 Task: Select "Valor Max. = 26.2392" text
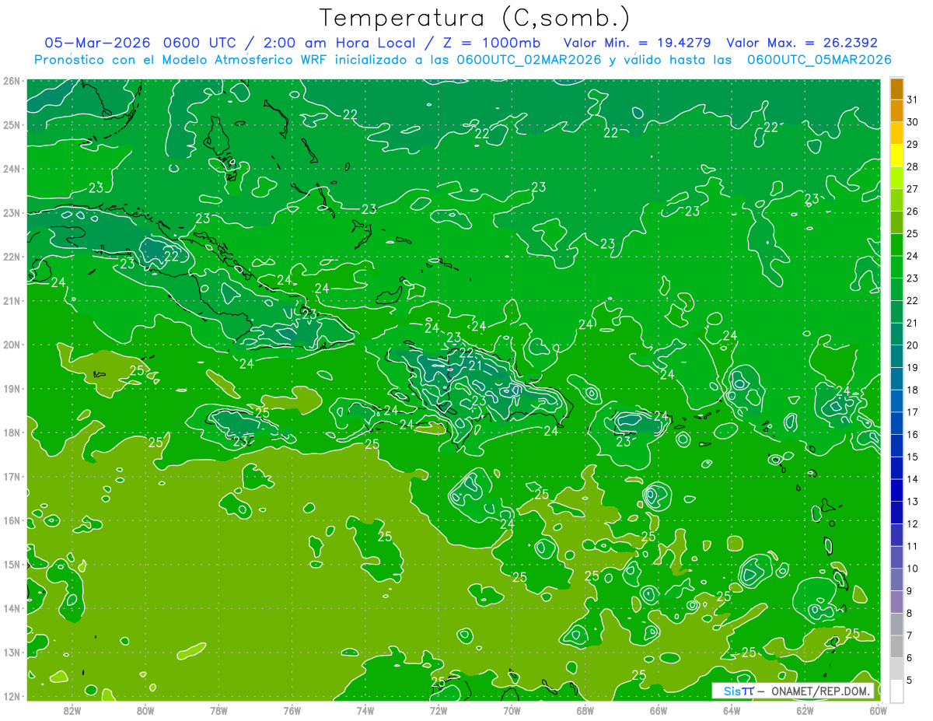(x=802, y=43)
